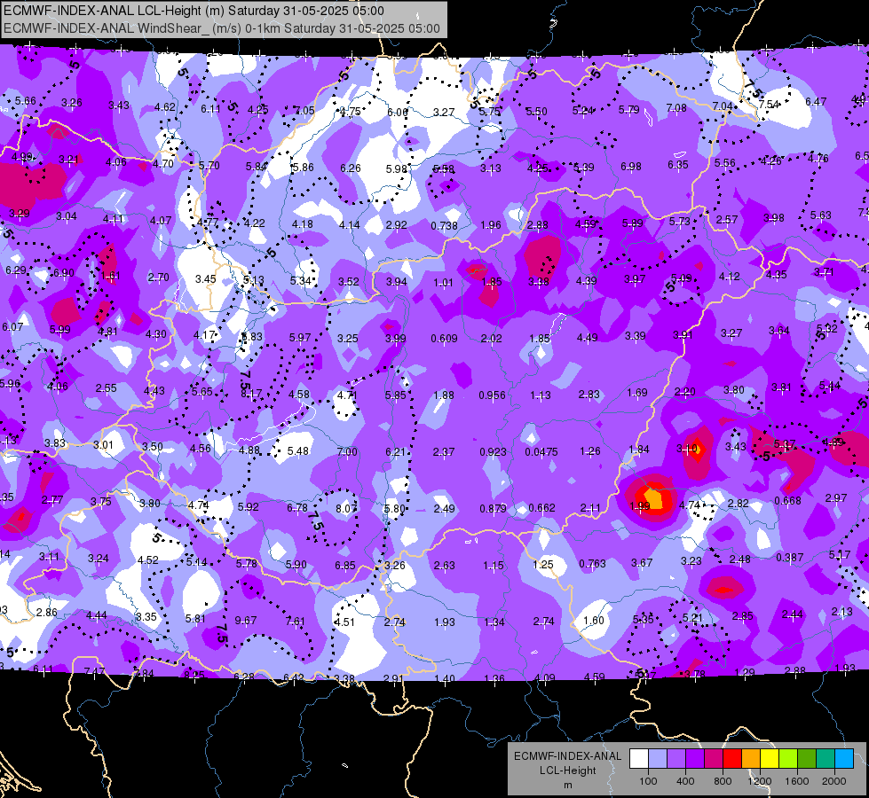The height and width of the screenshot is (798, 869).
Task: Click the wind shear value 1.01
Action: 443,283
